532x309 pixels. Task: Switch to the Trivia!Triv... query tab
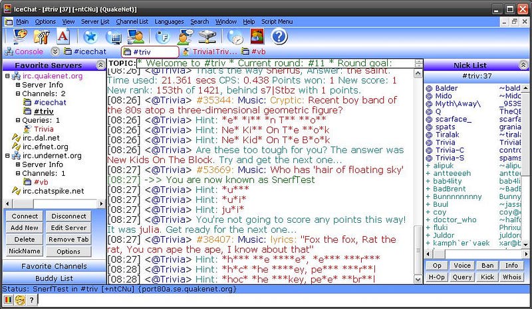pyautogui.click(x=209, y=52)
